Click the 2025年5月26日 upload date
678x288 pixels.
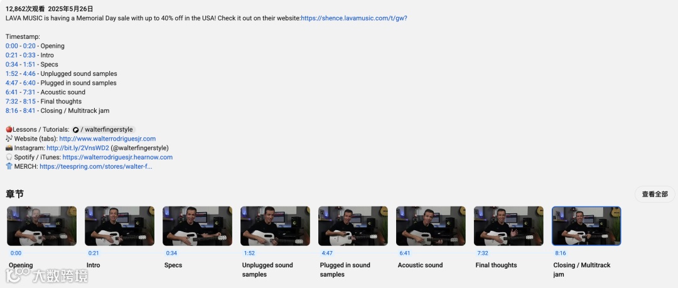70,9
